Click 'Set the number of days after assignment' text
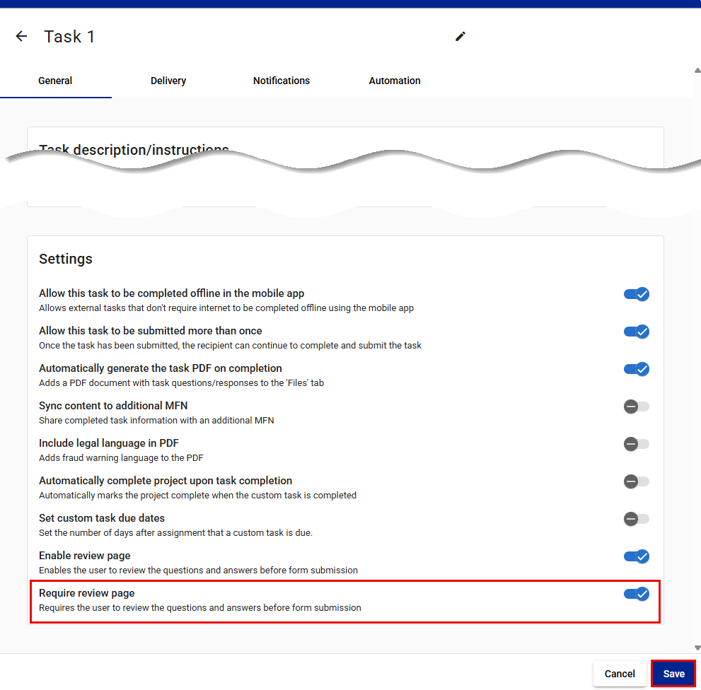Viewport: 701px width, 690px height. click(175, 532)
